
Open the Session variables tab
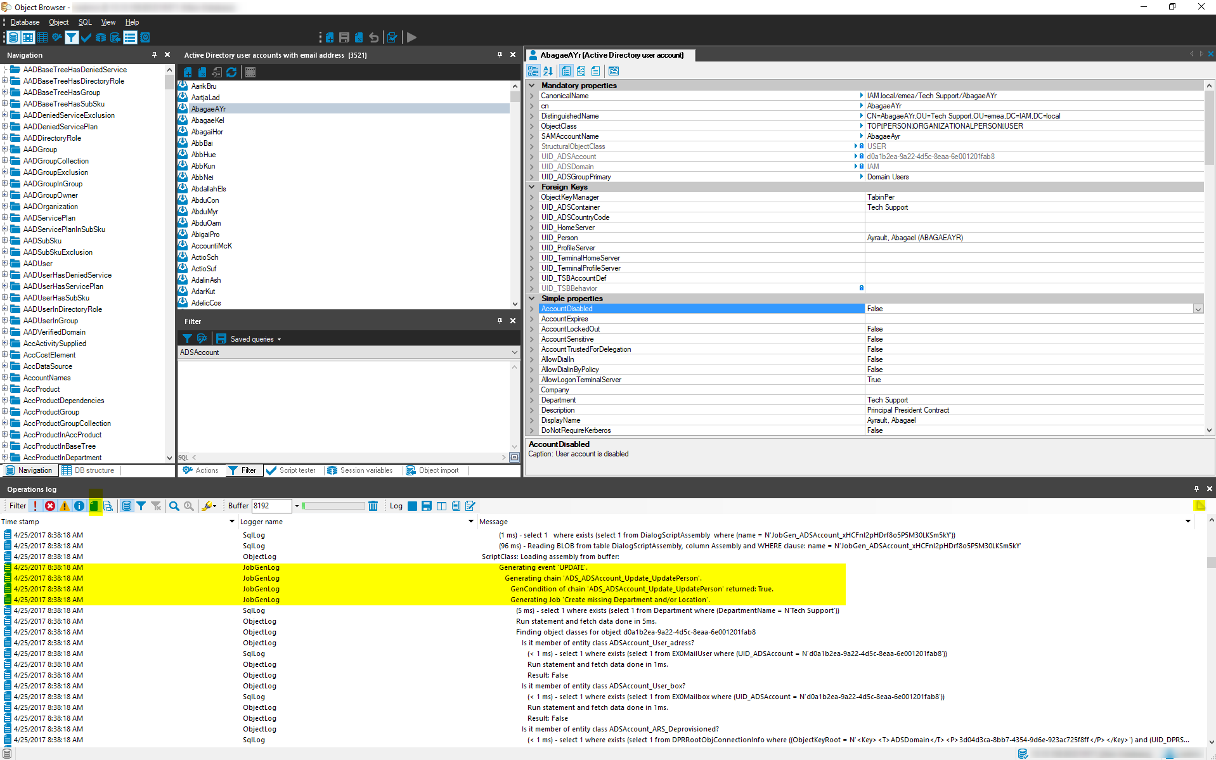click(x=360, y=470)
